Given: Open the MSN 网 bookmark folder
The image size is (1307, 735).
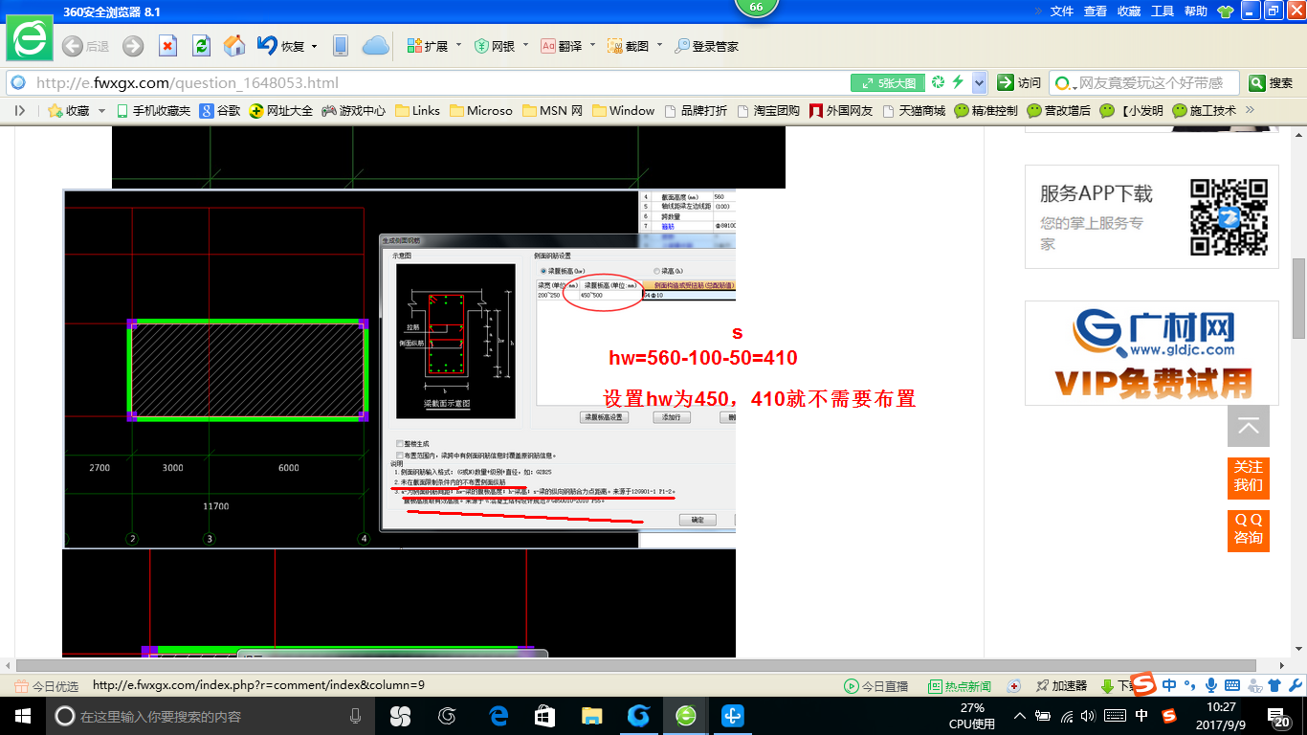Looking at the screenshot, I should click(552, 111).
